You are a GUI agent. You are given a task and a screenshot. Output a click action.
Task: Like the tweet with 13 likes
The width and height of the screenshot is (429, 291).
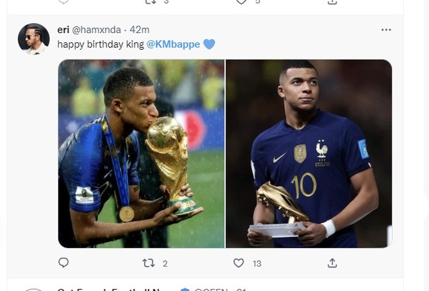[239, 263]
